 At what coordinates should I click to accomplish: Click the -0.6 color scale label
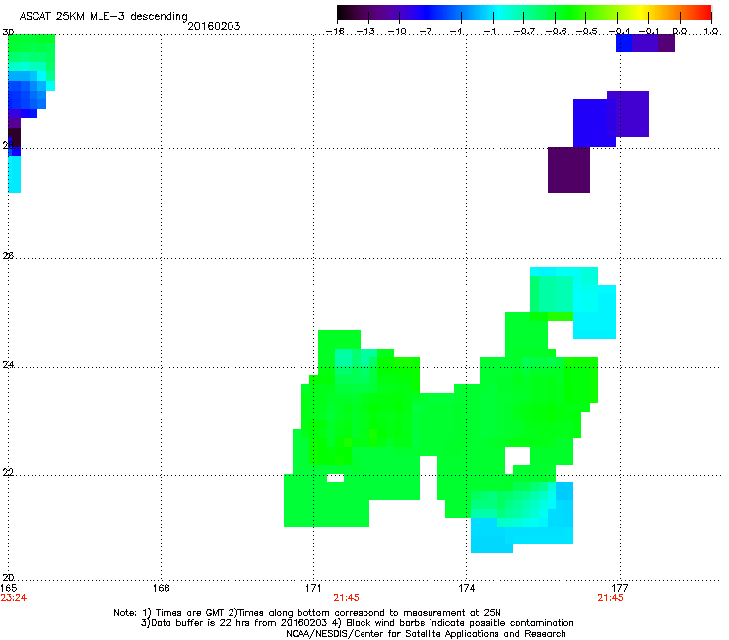click(556, 32)
